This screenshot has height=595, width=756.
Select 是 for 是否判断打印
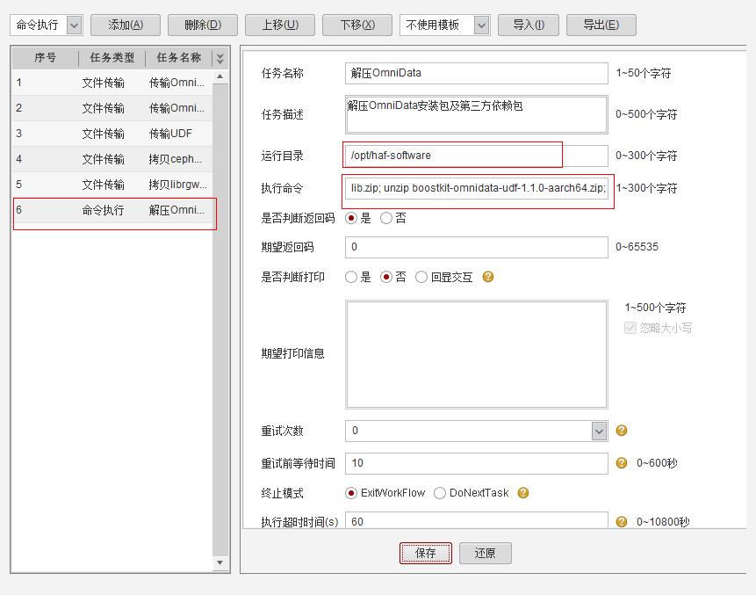click(351, 277)
